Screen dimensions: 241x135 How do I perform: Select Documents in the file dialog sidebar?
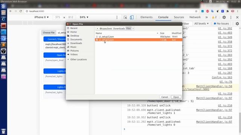(x=76, y=39)
